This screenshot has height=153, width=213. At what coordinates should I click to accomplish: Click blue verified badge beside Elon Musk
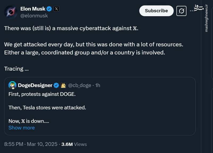(49, 9)
